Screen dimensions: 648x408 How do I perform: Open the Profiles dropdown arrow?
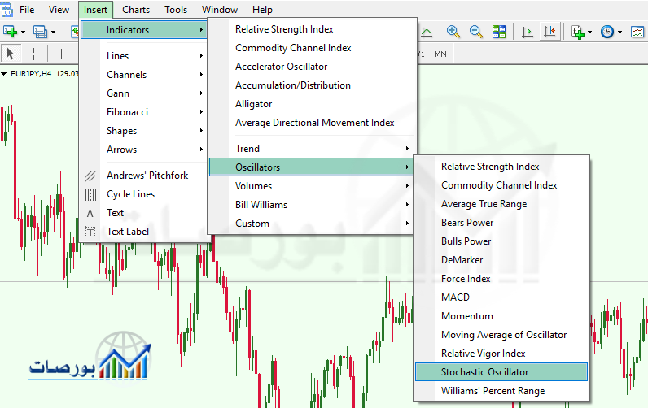[53, 32]
